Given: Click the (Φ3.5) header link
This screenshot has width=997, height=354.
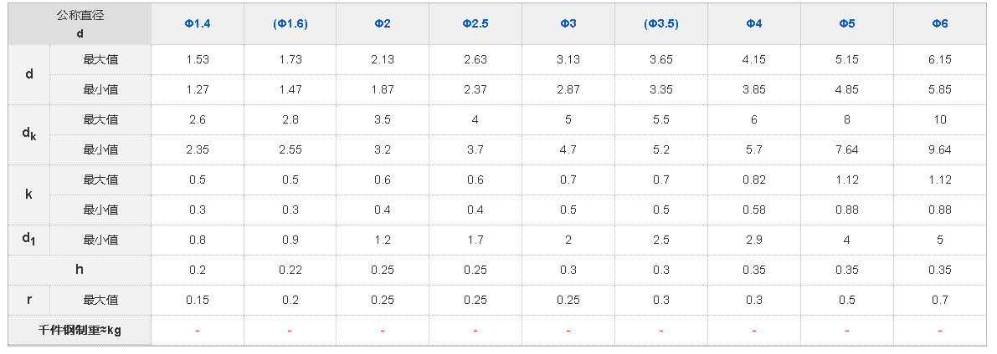Looking at the screenshot, I should click(x=661, y=23).
